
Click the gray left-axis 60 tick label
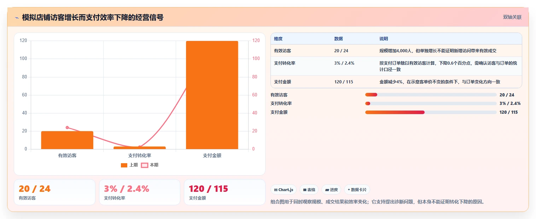coord(24,95)
